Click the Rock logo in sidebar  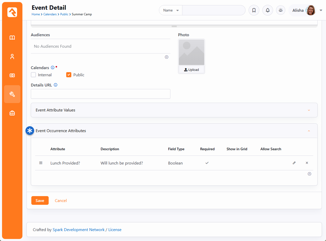12,12
